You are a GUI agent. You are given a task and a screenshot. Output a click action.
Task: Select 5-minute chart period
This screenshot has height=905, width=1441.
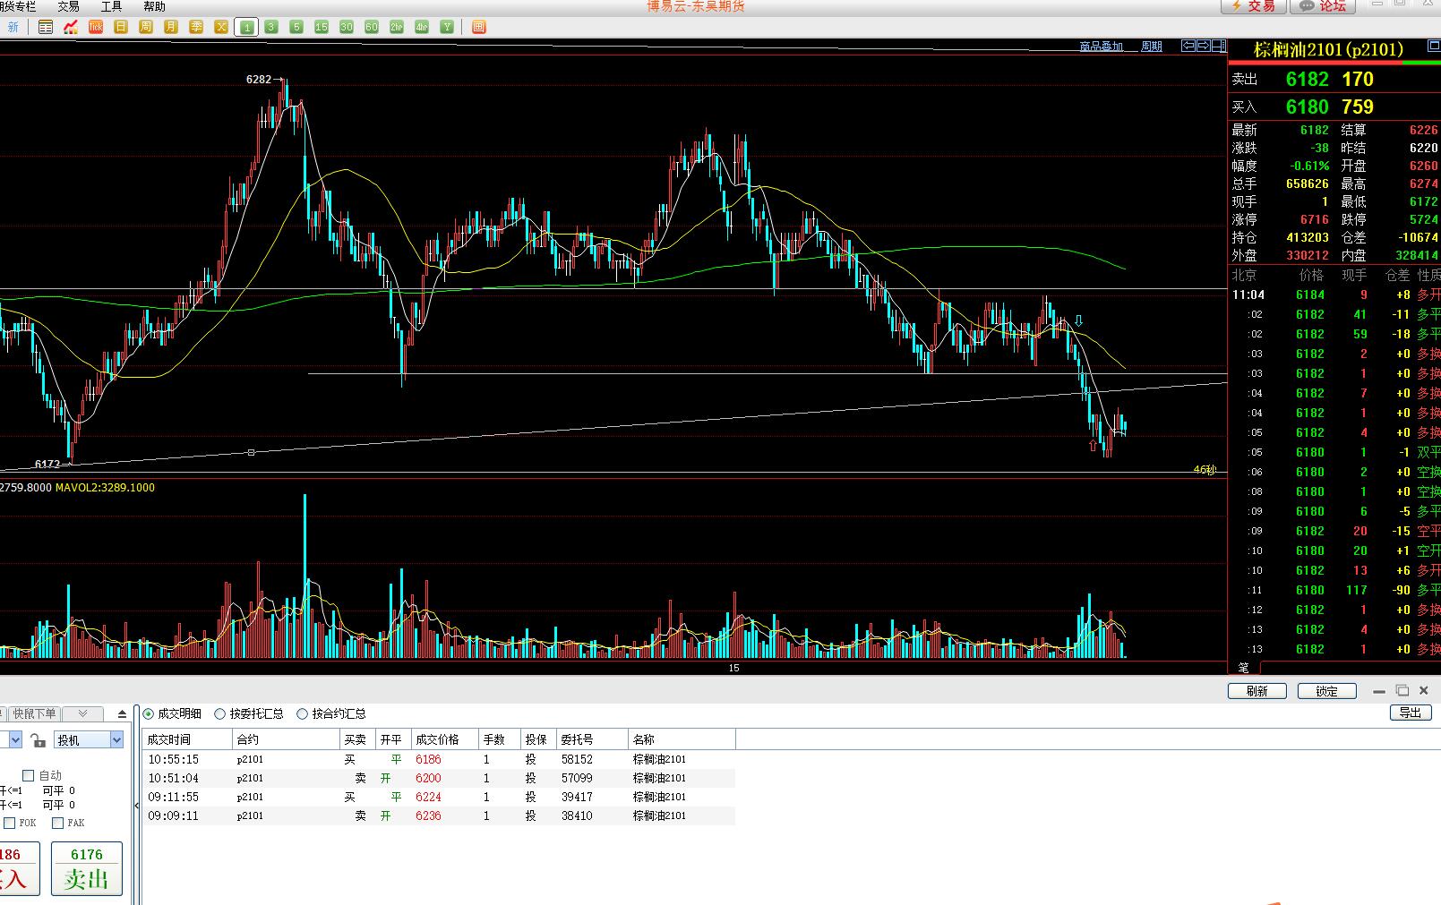pyautogui.click(x=296, y=27)
